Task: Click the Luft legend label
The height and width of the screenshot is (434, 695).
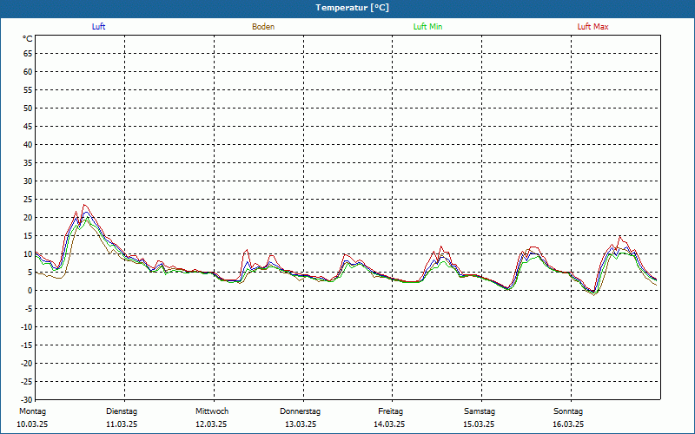Action: (x=98, y=27)
